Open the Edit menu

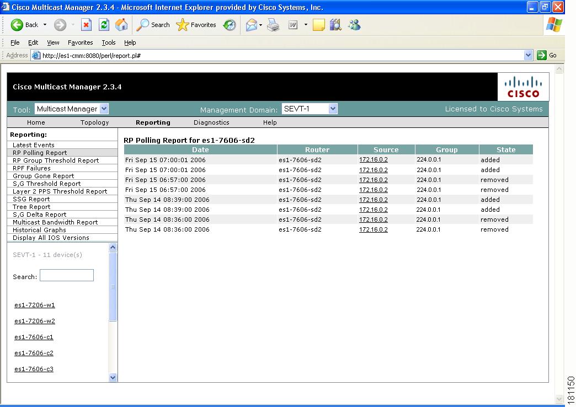click(33, 42)
